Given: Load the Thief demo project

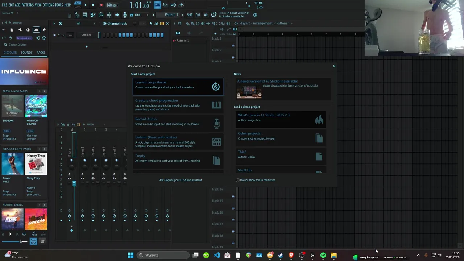Looking at the screenshot, I should click(x=281, y=156).
